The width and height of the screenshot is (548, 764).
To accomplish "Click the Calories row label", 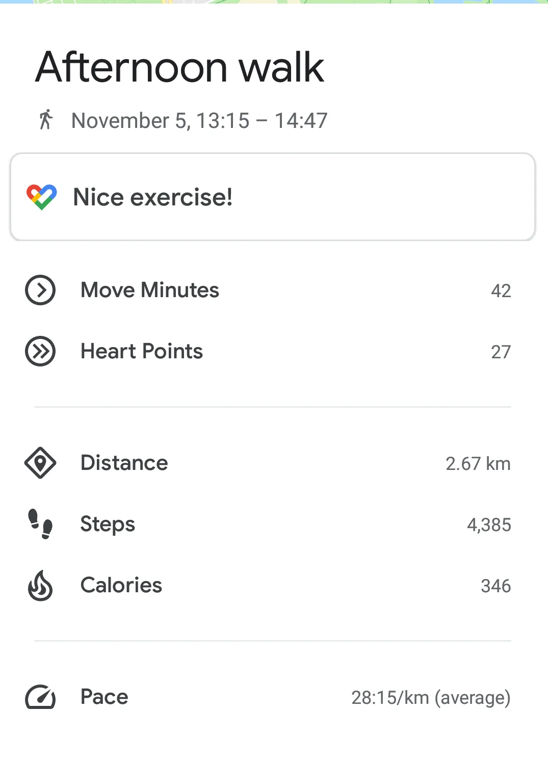I will (x=121, y=585).
